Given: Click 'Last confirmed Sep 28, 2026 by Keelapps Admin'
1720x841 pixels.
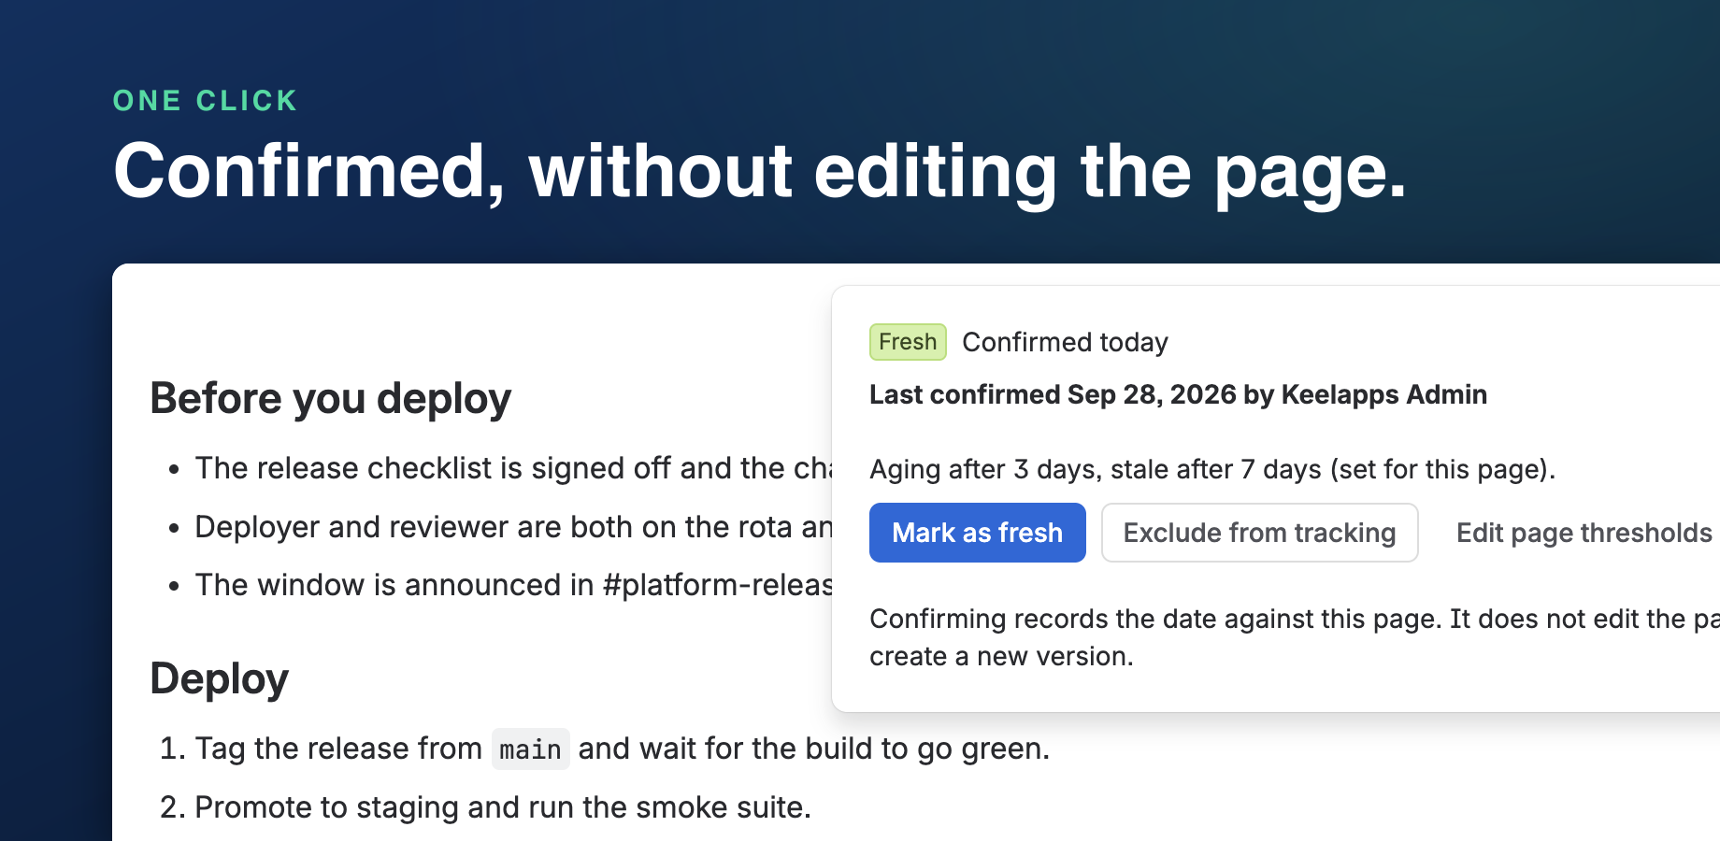Looking at the screenshot, I should click(x=1178, y=394).
